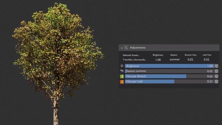The height and width of the screenshot is (125, 222).
Task: Click the Hue per Leaf slider
Action: tap(169, 82)
